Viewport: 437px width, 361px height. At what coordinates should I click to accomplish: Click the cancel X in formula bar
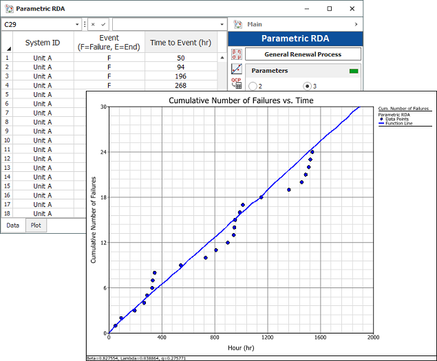point(93,24)
